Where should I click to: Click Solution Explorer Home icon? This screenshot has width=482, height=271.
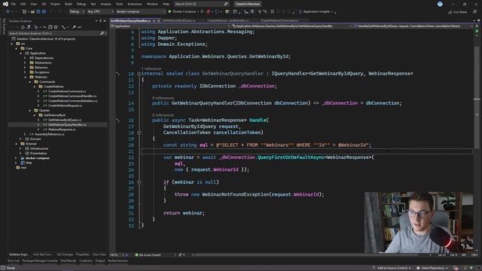pyautogui.click(x=23, y=27)
